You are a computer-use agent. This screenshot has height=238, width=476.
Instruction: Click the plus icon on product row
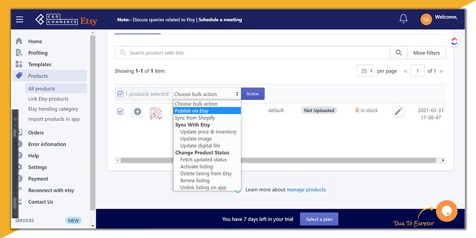click(138, 112)
